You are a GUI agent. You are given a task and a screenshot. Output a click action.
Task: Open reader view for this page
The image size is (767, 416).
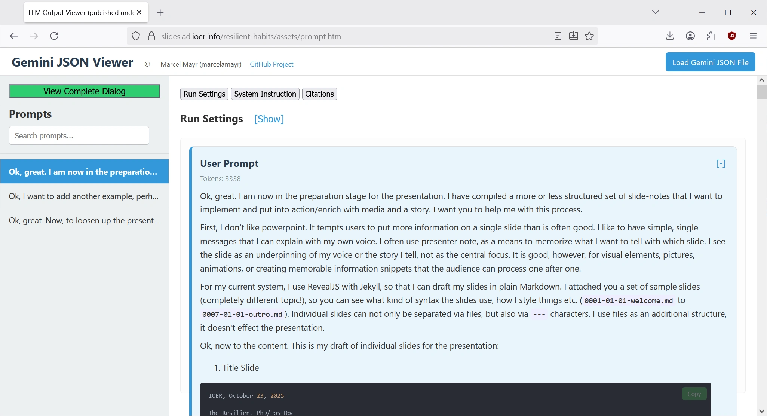click(x=558, y=36)
